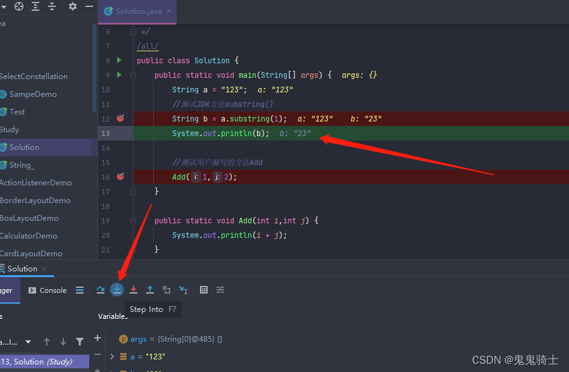Image resolution: width=569 pixels, height=372 pixels.
Task: Click the Force Step Into red arrow
Action: tap(134, 290)
